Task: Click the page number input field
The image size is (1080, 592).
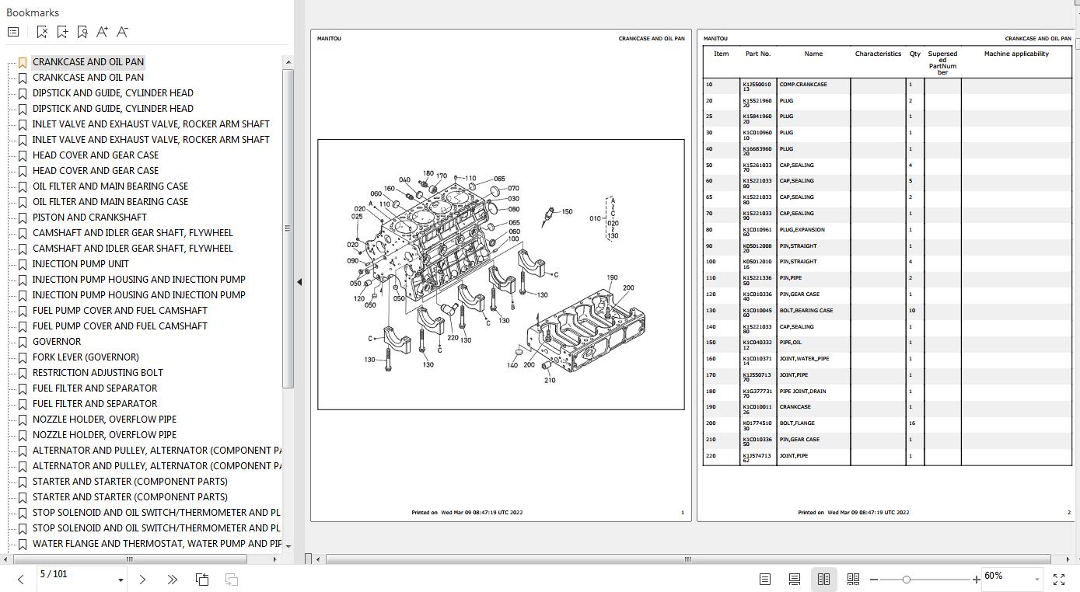Action: pos(74,575)
